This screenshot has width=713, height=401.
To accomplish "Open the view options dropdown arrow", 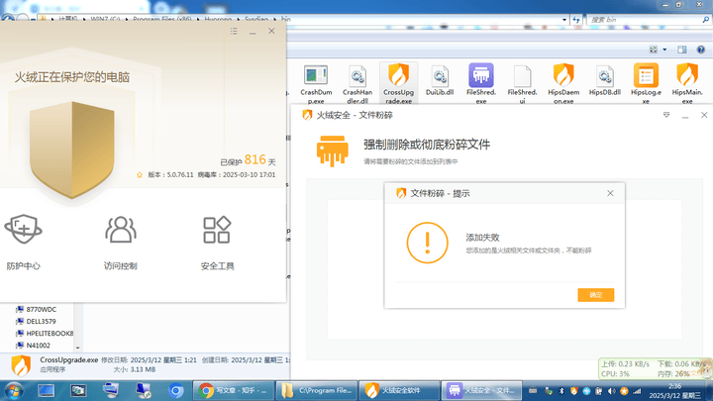I will [x=664, y=50].
